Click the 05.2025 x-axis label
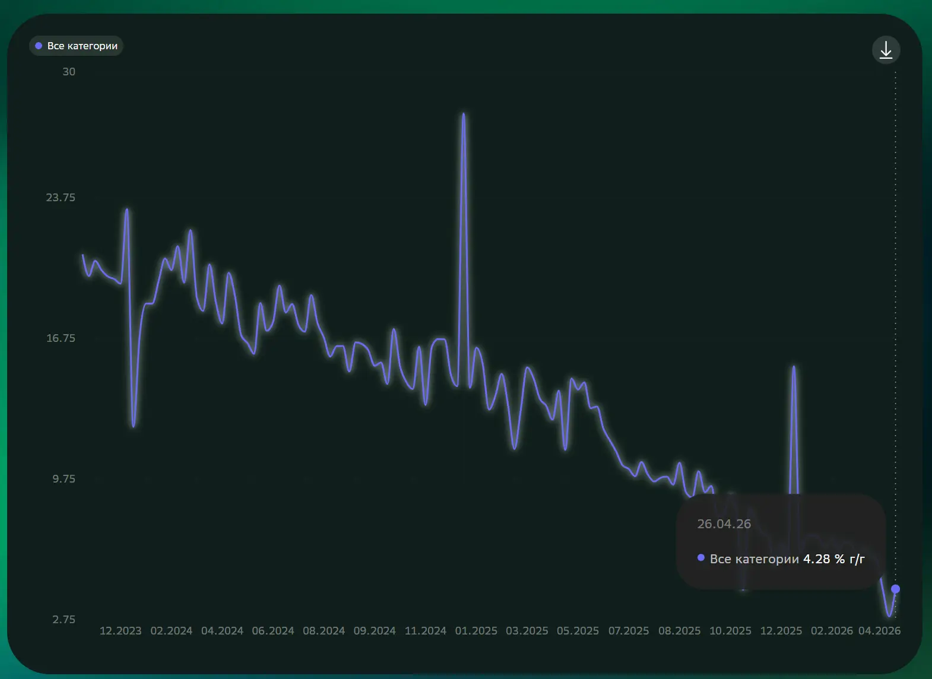The image size is (932, 679). pyautogui.click(x=578, y=631)
